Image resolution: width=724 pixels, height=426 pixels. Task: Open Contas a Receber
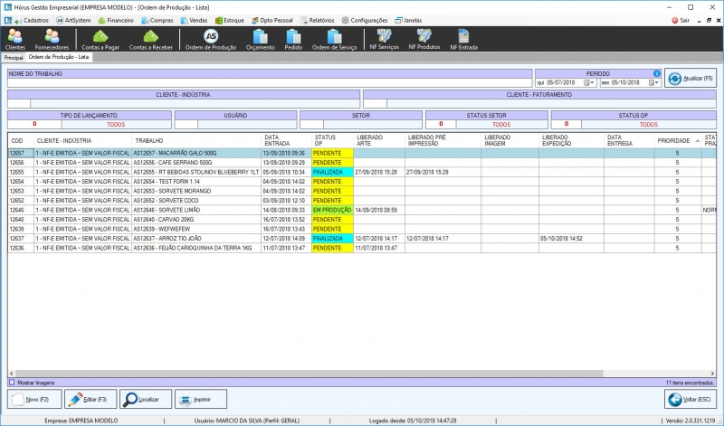150,39
